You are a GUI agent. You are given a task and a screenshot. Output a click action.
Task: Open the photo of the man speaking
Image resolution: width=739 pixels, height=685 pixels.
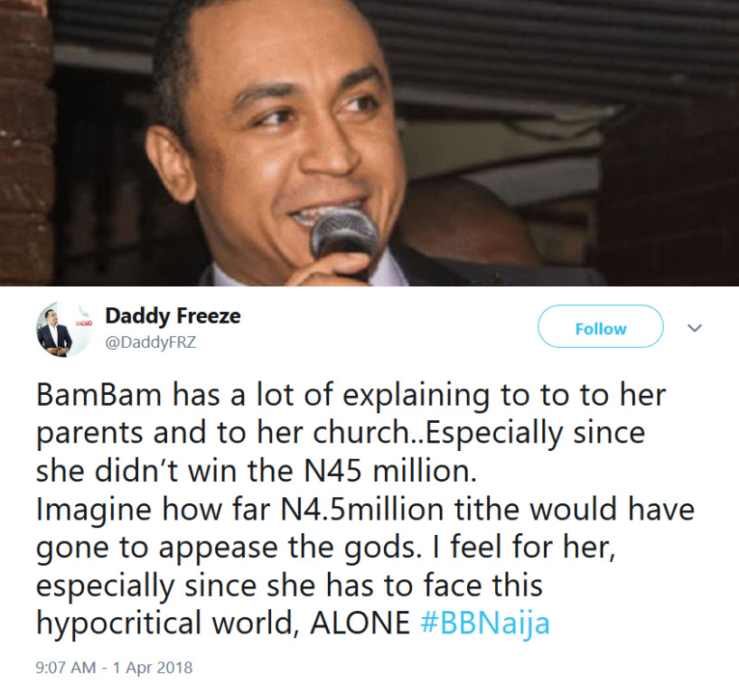tap(369, 143)
